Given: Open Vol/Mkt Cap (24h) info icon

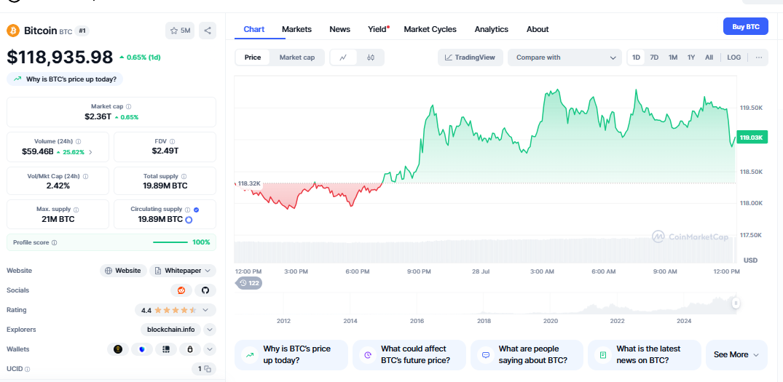Looking at the screenshot, I should (86, 177).
